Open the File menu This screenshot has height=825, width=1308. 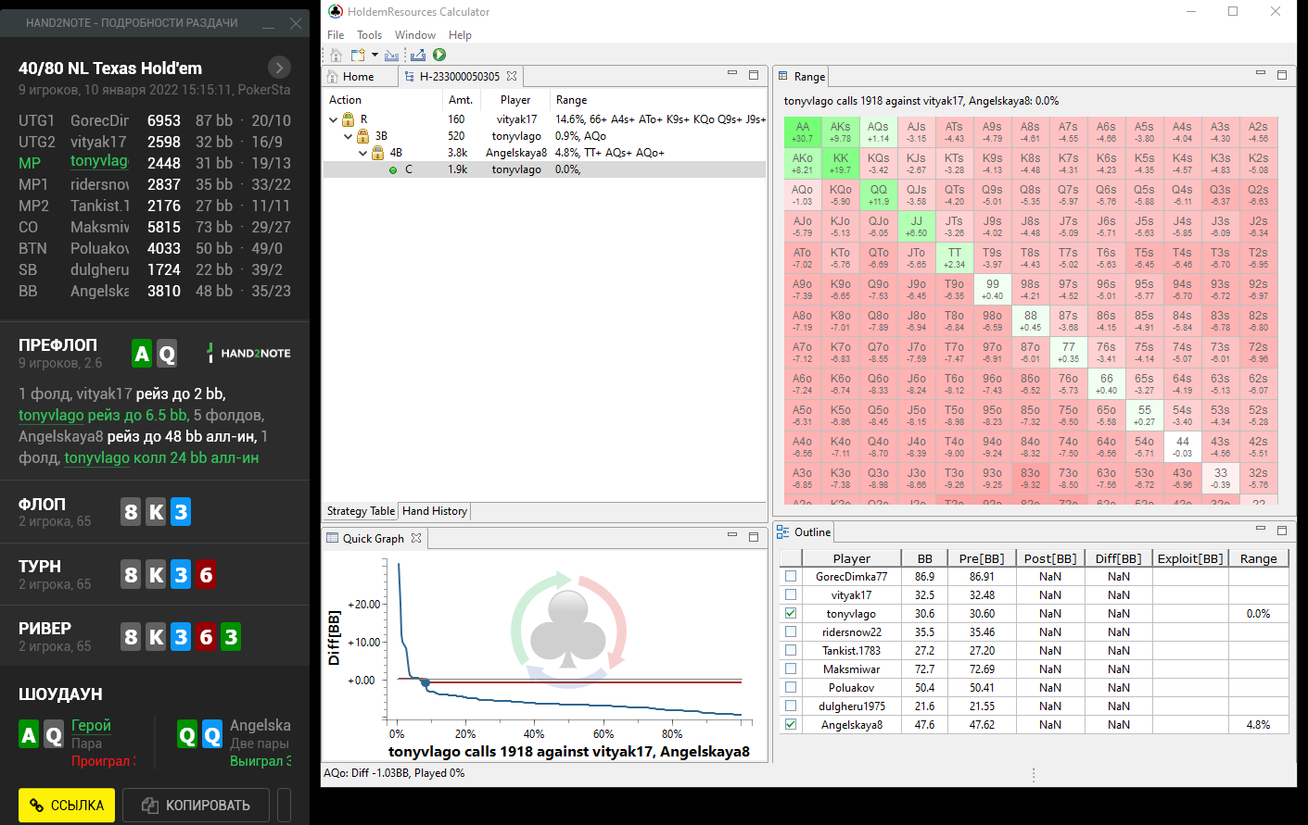click(x=336, y=35)
